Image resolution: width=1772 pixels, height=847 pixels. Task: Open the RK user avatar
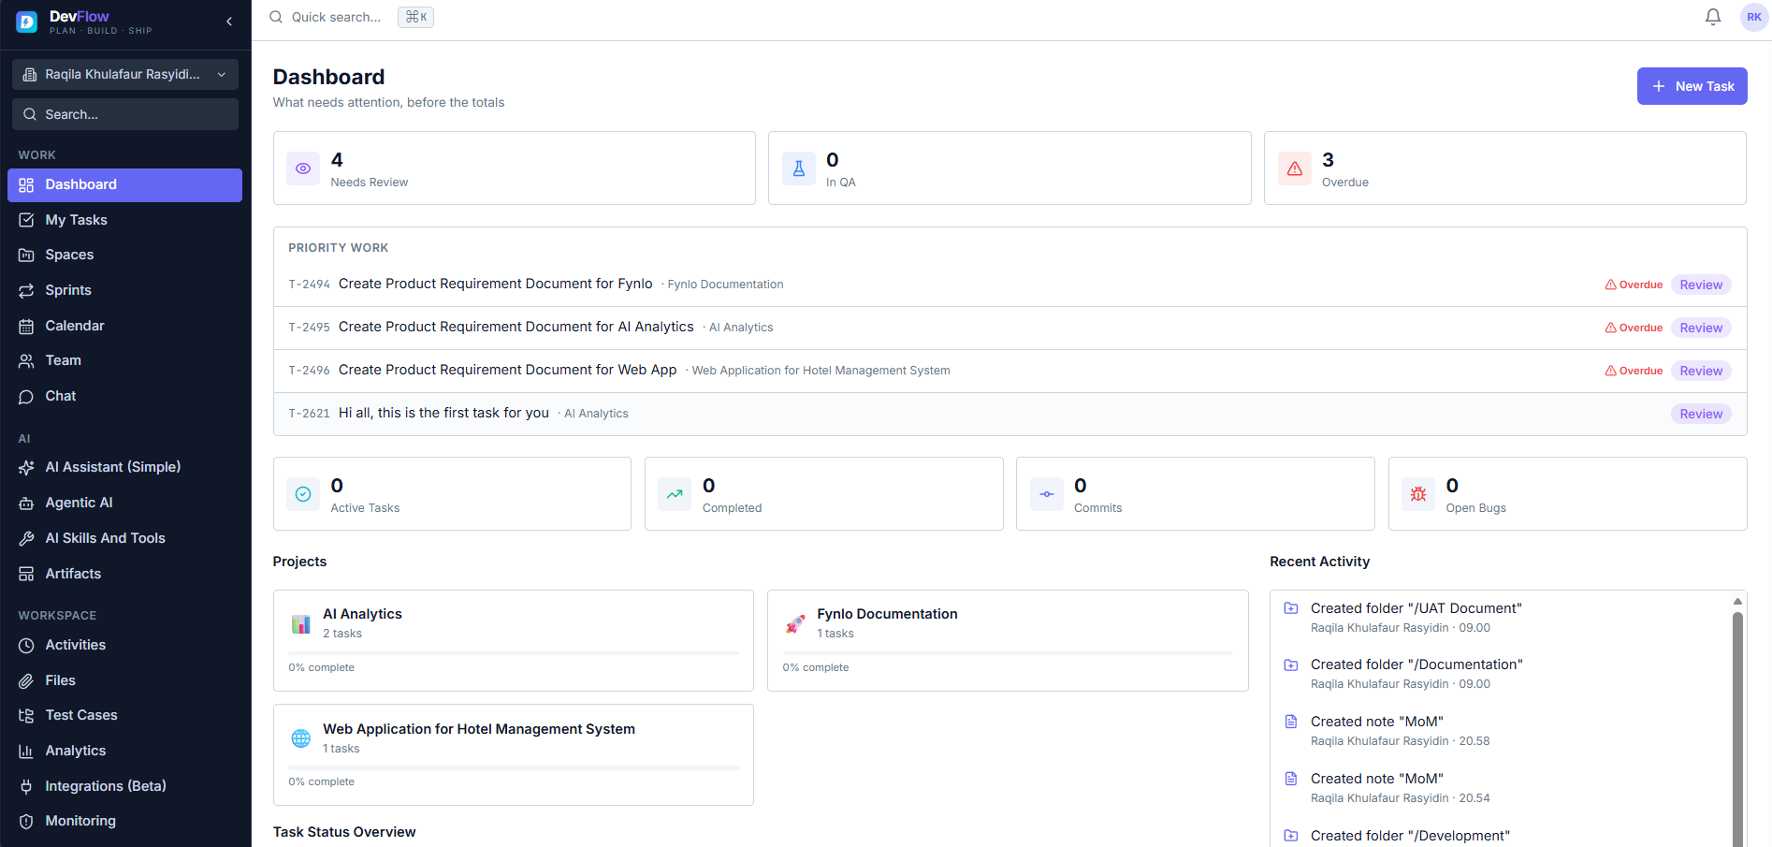pyautogui.click(x=1753, y=17)
